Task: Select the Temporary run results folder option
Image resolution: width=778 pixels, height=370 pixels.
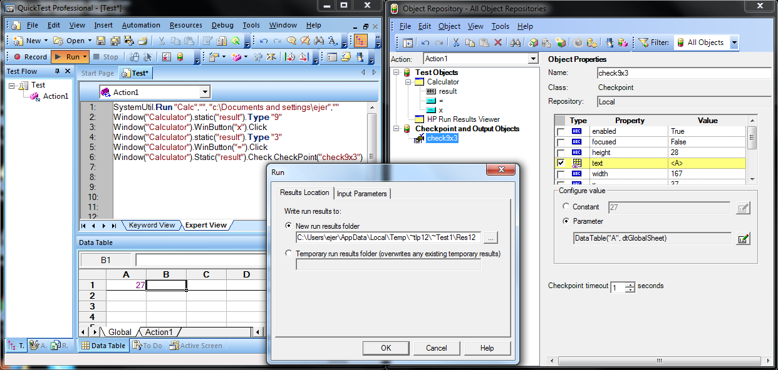Action: tap(288, 254)
